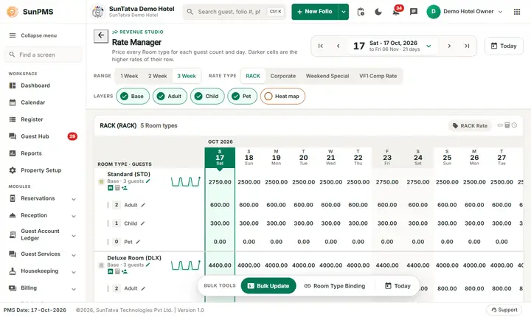Image resolution: width=531 pixels, height=317 pixels.
Task: Edit Deluxe Room base guests pencil
Action: pos(148,265)
